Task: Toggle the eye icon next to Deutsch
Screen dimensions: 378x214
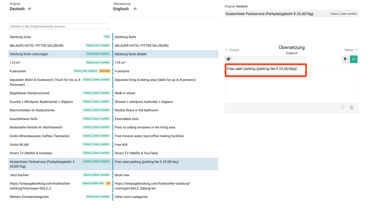Action: pos(30,9)
